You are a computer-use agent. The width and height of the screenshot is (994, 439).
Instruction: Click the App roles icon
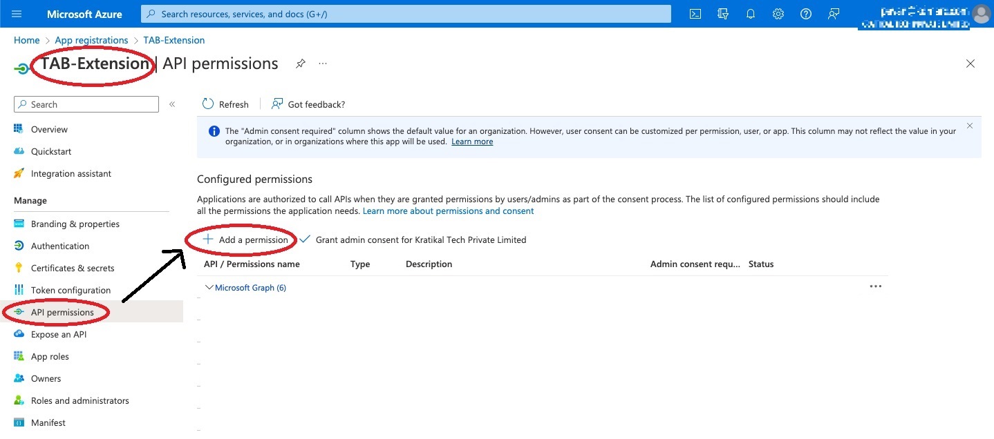[19, 356]
